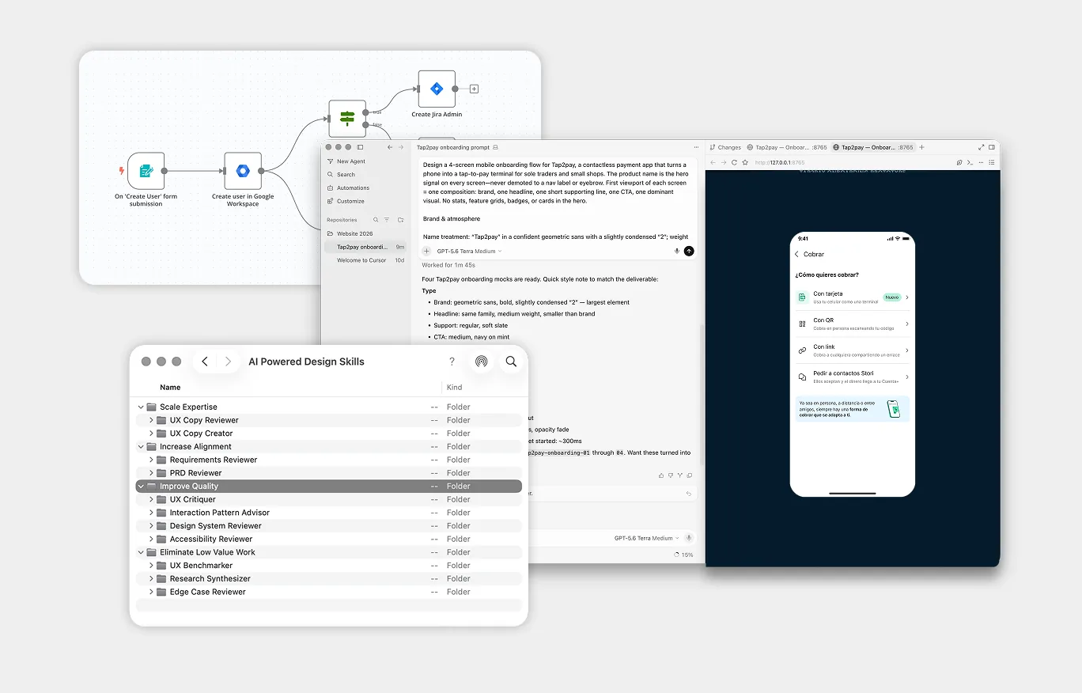Add node after Create Jira Admin
Screen dimensions: 1082x693
coord(474,89)
